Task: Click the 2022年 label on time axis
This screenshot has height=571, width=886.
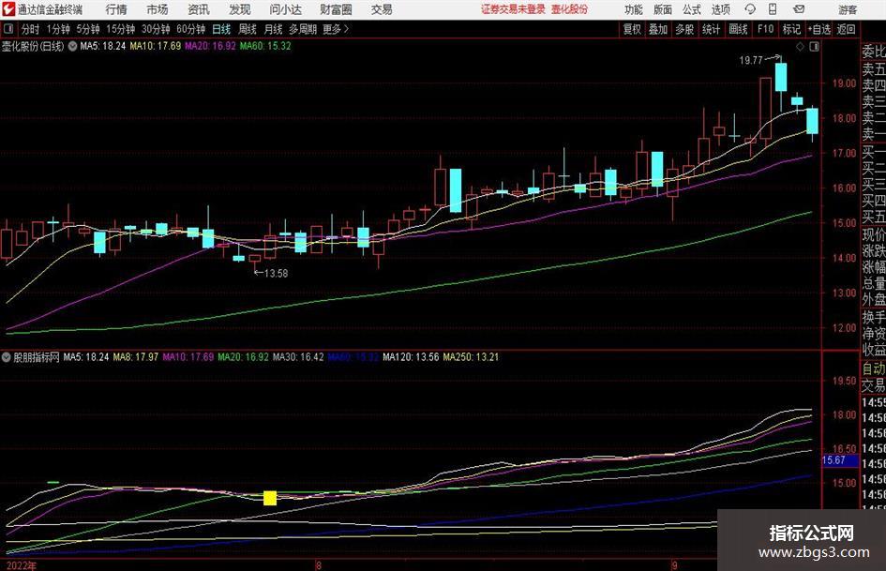Action: (21, 565)
